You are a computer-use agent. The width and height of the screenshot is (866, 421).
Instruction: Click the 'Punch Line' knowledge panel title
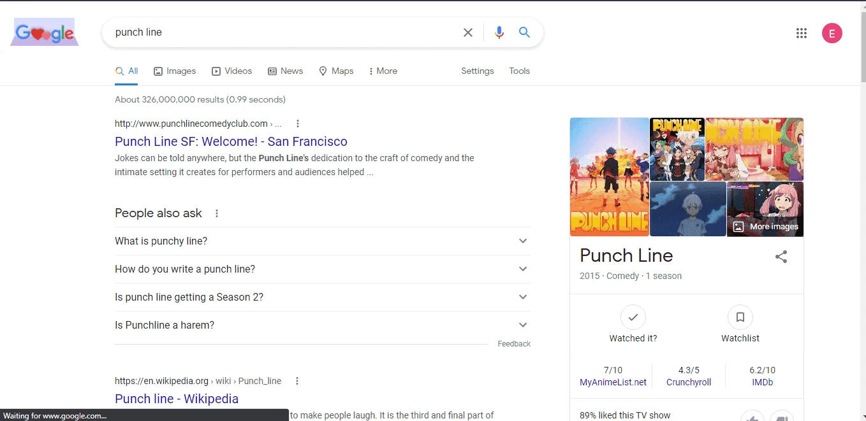626,255
